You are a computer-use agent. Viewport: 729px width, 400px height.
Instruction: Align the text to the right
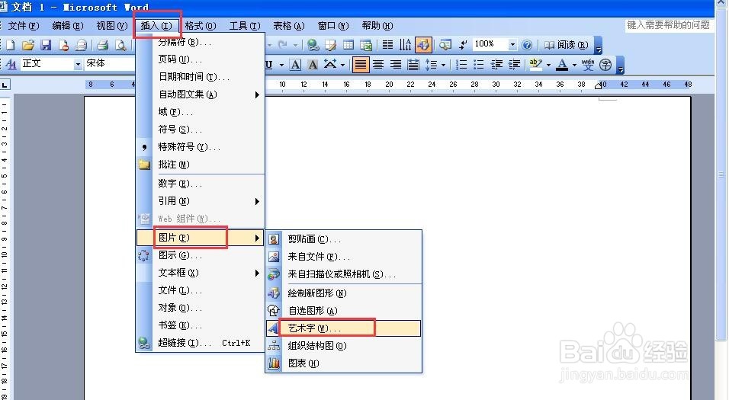(x=396, y=65)
